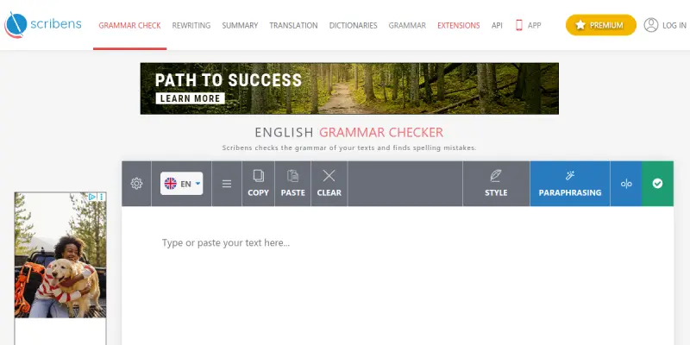This screenshot has width=690, height=345.
Task: Open the Grammar menu item
Action: click(x=407, y=26)
